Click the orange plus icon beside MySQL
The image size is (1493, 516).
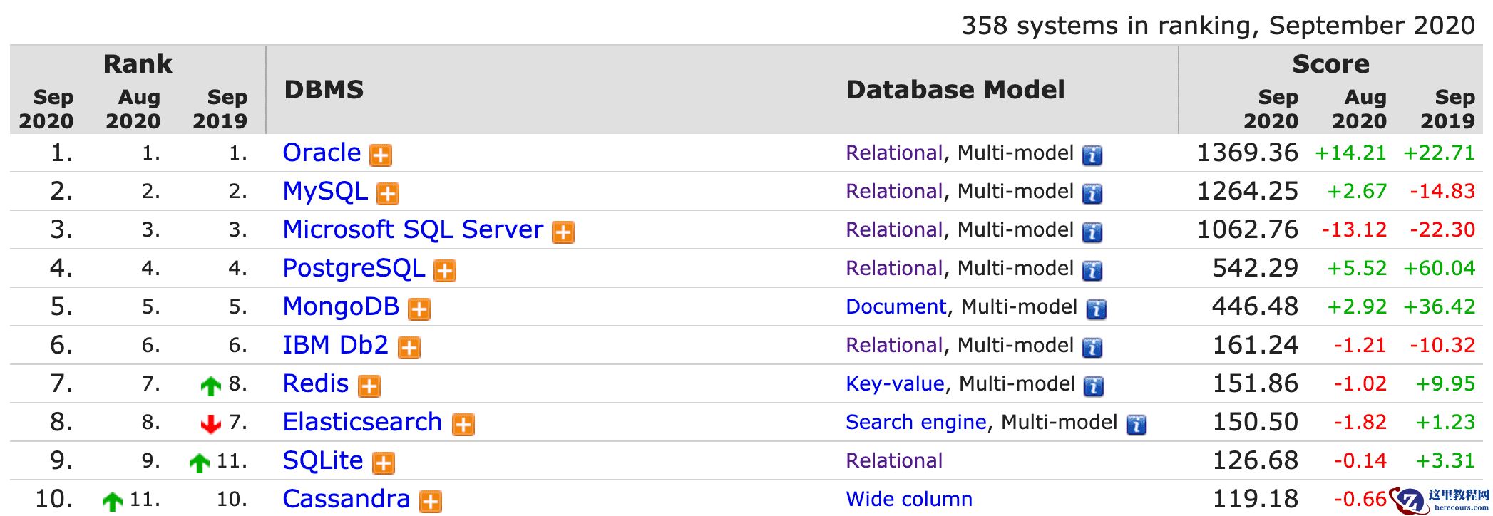pyautogui.click(x=388, y=193)
